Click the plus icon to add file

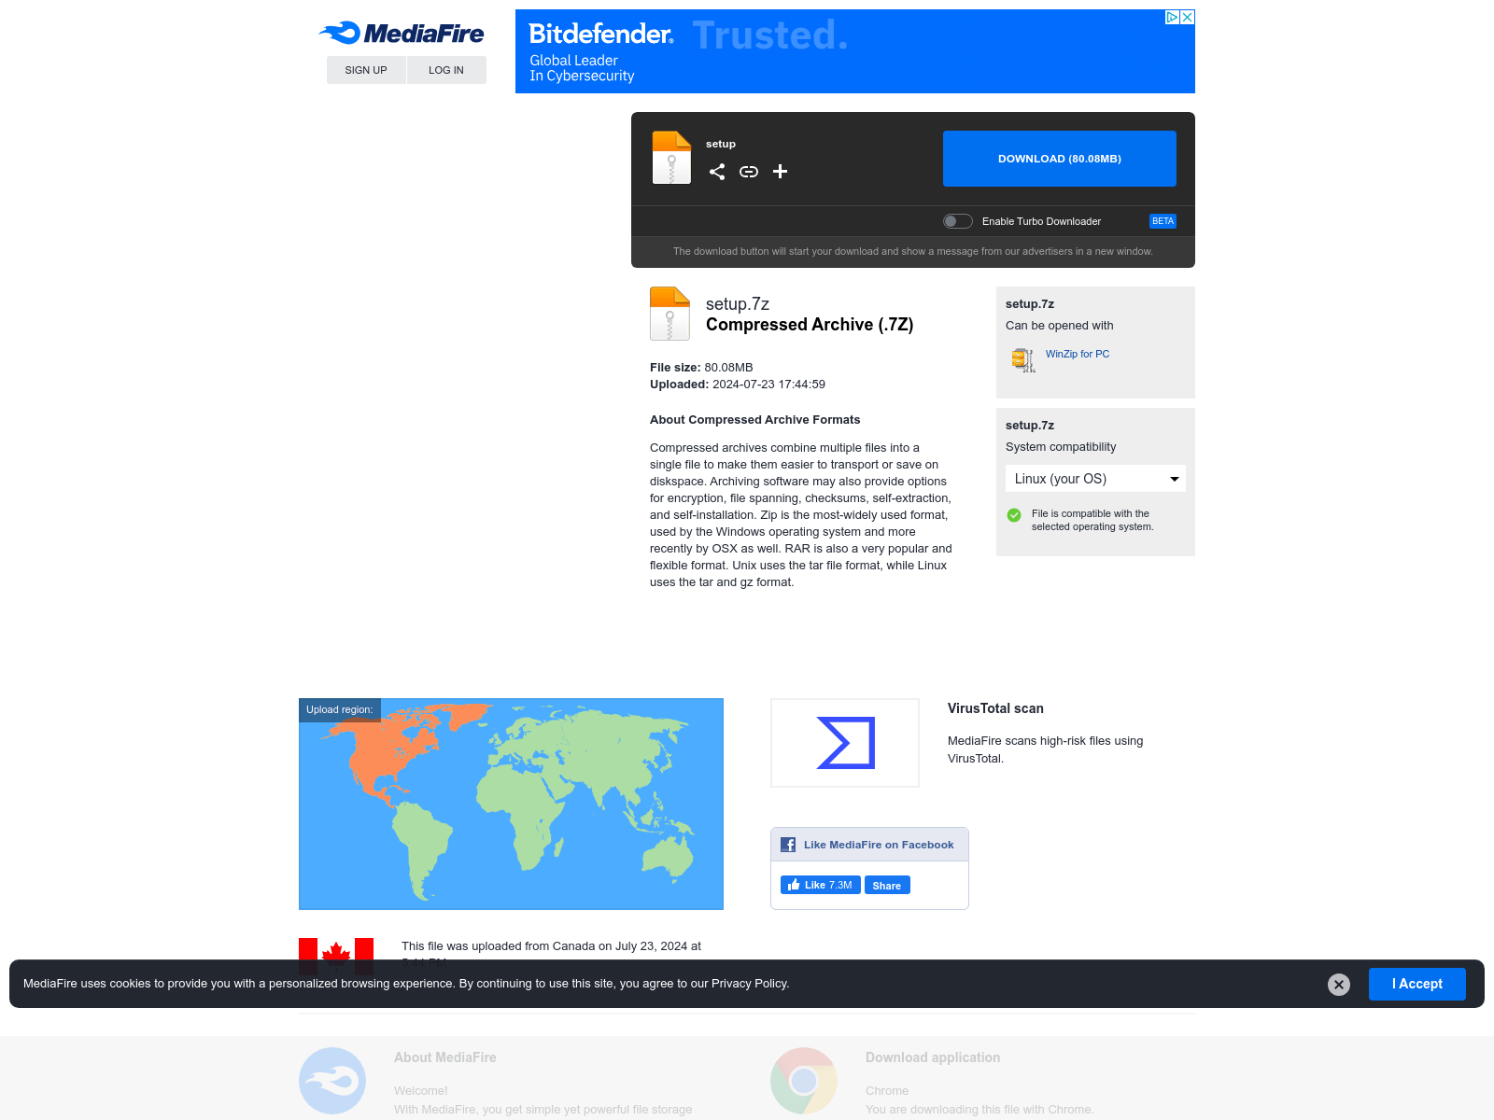[x=781, y=172]
